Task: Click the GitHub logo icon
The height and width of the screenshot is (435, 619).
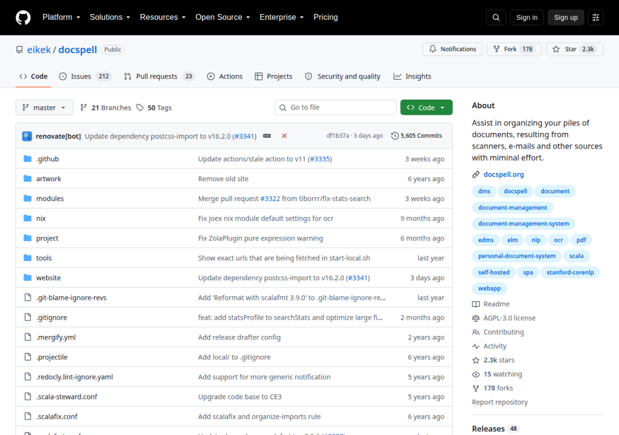Action: (x=23, y=18)
